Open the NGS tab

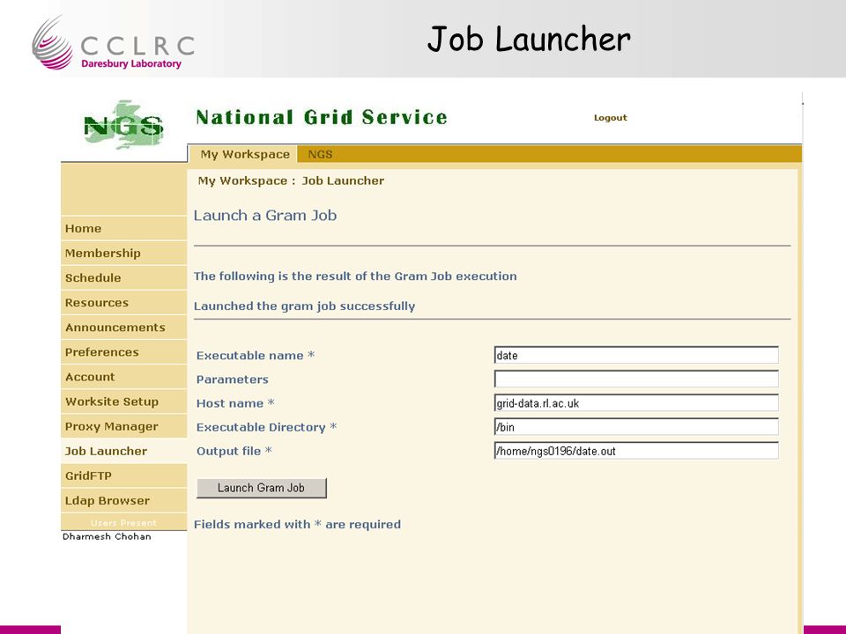320,154
